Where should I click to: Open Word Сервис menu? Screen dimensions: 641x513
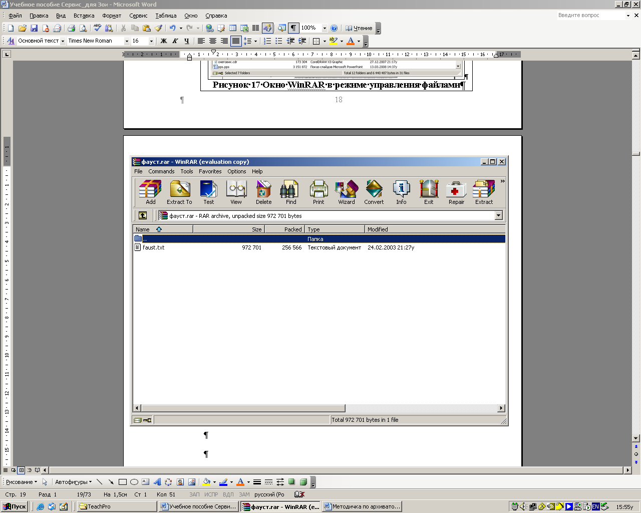pos(138,16)
